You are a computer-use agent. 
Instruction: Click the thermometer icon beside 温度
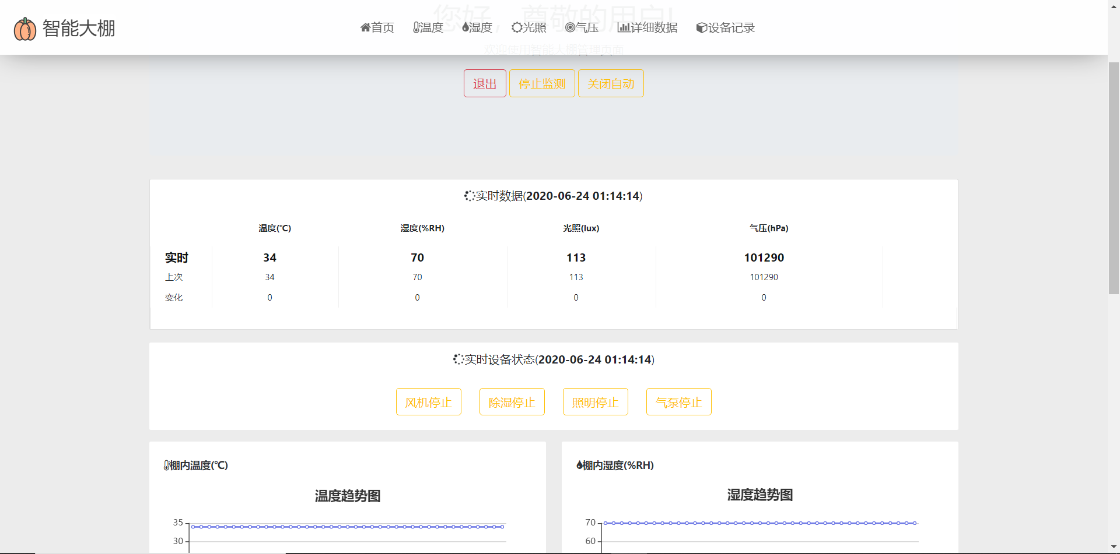[x=416, y=27]
